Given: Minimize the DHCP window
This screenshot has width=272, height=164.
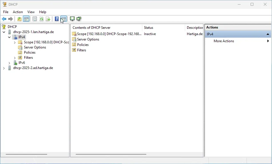Looking at the screenshot, I should coord(239,4).
